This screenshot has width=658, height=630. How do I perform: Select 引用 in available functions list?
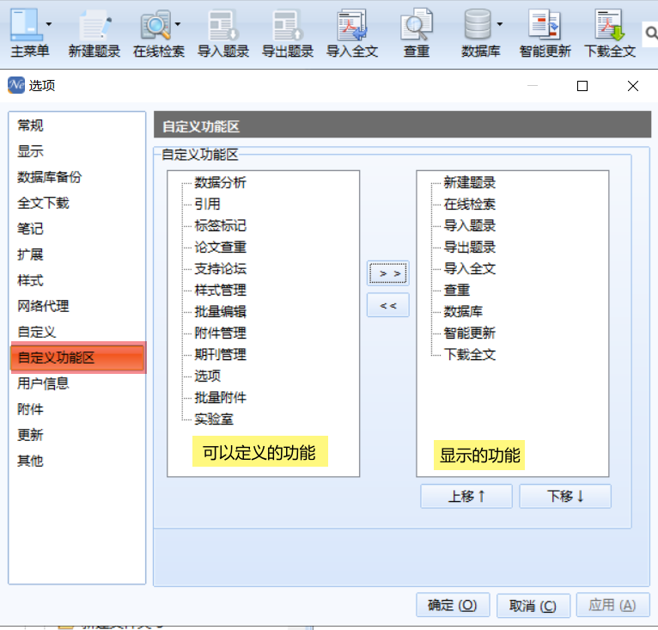207,204
